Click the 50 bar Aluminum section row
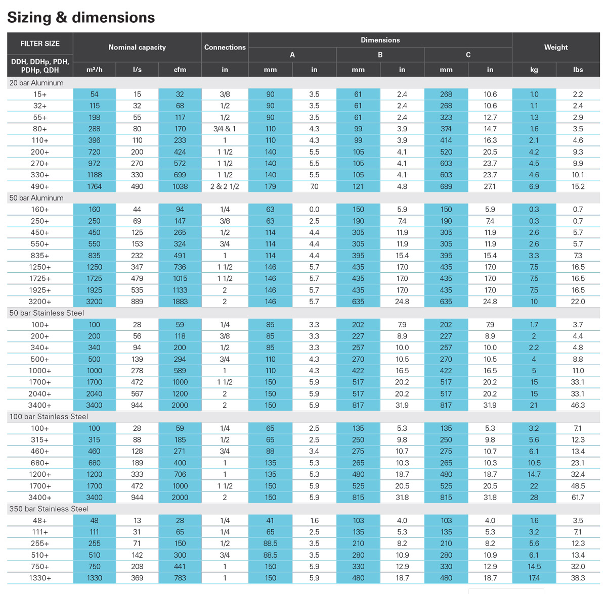The width and height of the screenshot is (607, 594). (x=36, y=198)
